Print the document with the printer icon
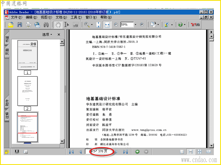 coord(28,25)
